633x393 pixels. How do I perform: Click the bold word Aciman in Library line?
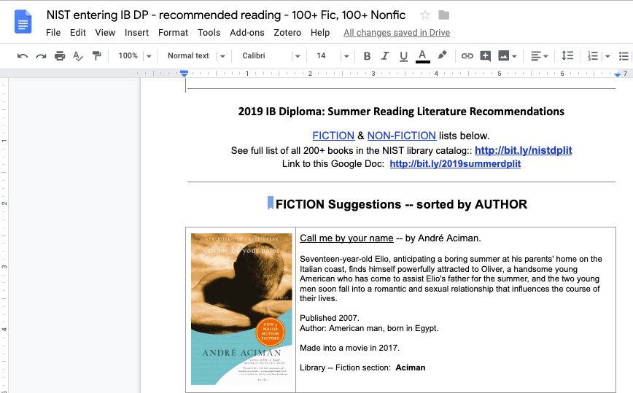click(x=410, y=367)
